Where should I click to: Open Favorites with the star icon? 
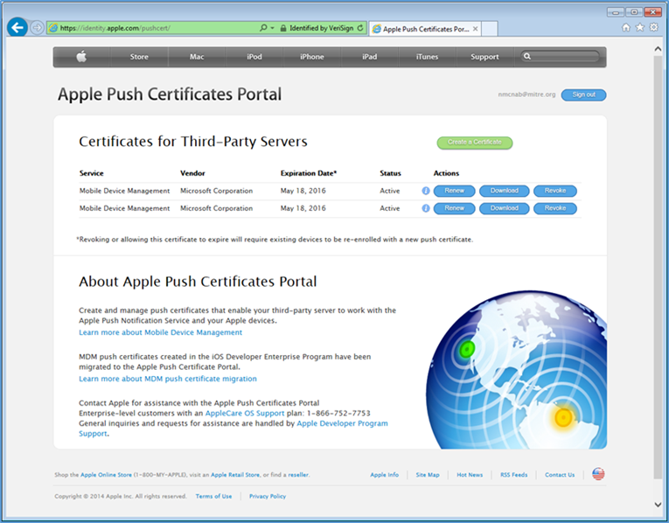pos(639,28)
